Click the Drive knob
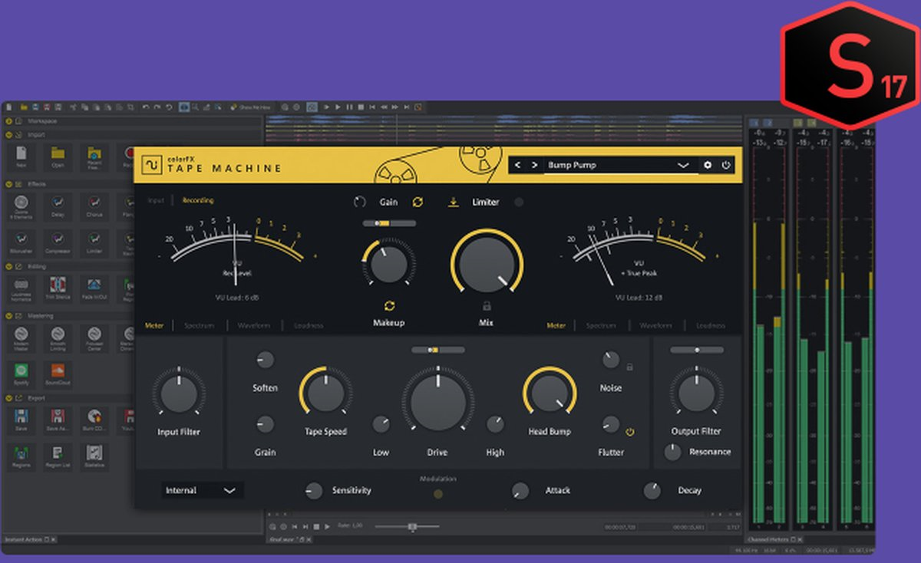921x563 pixels. [437, 404]
